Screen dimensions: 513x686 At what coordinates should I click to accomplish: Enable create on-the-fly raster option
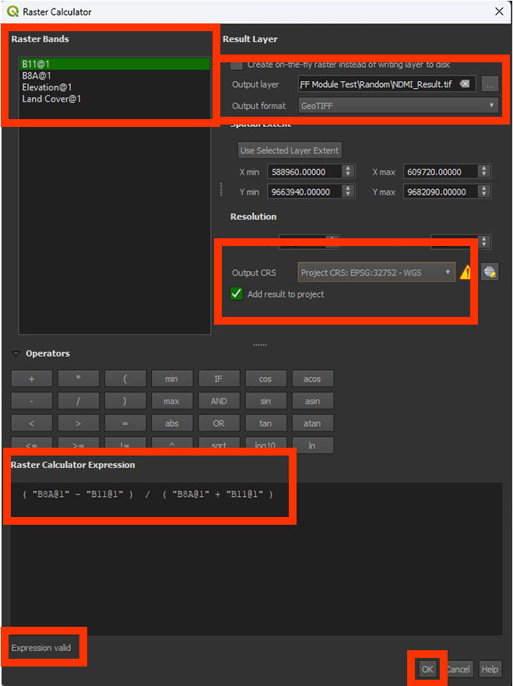(237, 65)
